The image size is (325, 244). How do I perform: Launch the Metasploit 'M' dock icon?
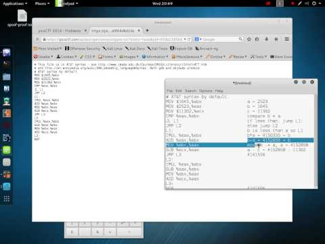7,89
